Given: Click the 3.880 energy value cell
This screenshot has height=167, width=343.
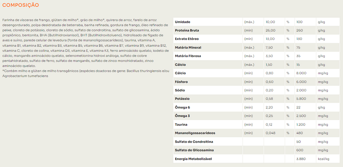Looking at the screenshot, I should pyautogui.click(x=301, y=159).
